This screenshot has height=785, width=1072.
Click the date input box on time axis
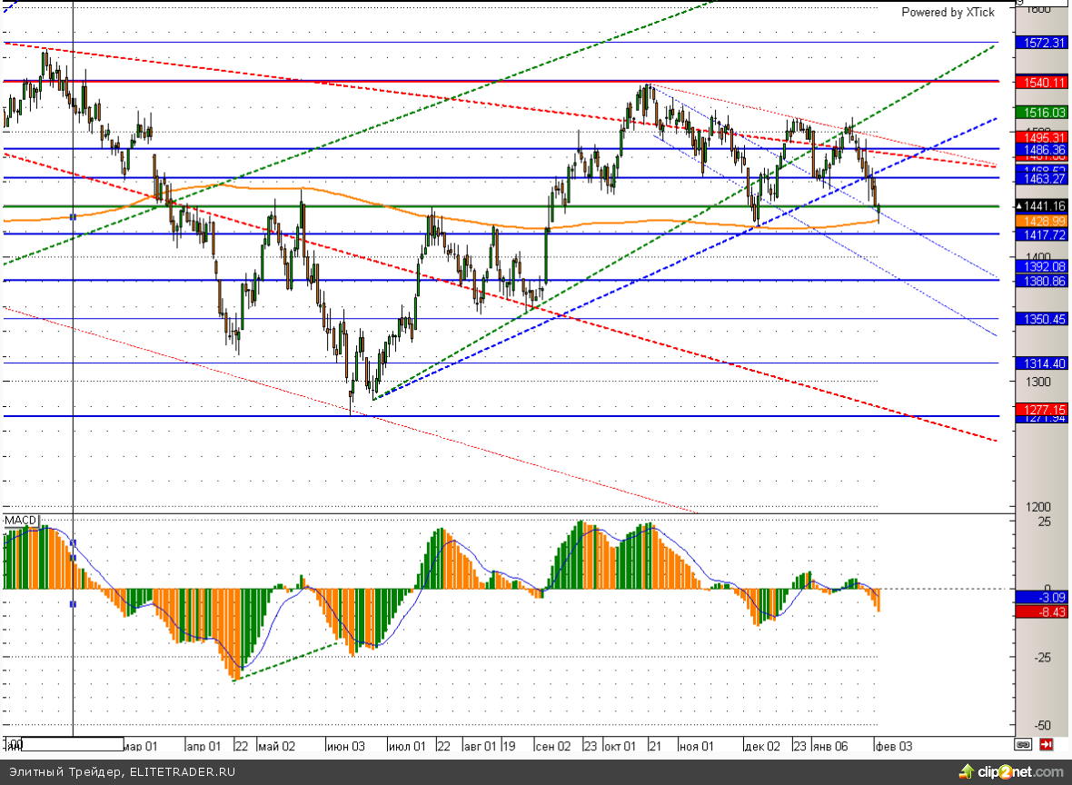[x=72, y=745]
